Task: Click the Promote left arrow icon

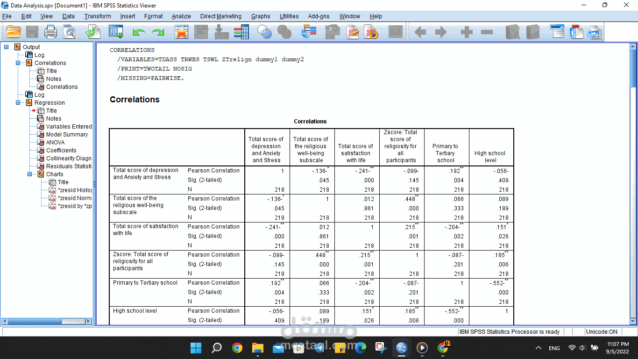Action: pyautogui.click(x=420, y=32)
